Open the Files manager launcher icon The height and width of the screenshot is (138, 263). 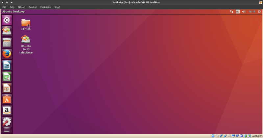point(7,42)
